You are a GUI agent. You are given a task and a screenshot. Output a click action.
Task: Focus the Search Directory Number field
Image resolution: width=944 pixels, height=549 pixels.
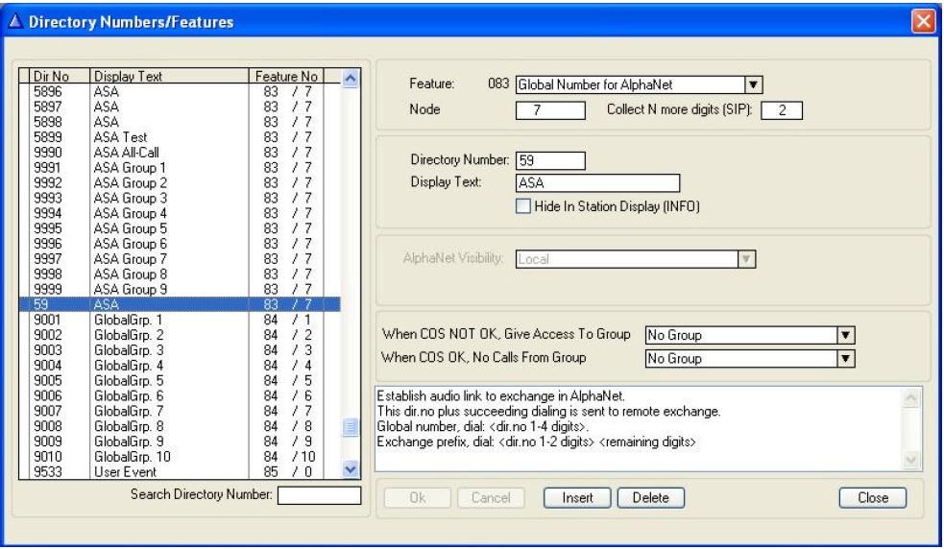click(x=319, y=495)
